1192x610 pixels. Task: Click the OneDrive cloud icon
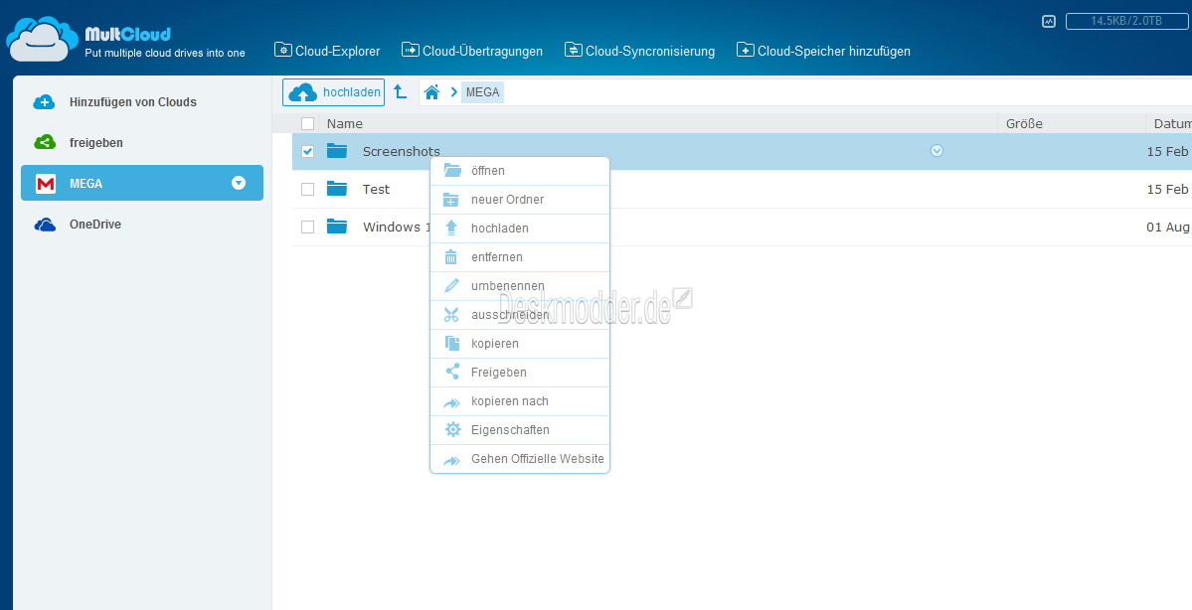[45, 225]
